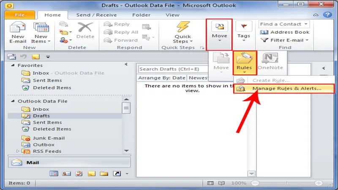
Task: Click the yellow note quick access icon
Action: click(35, 57)
